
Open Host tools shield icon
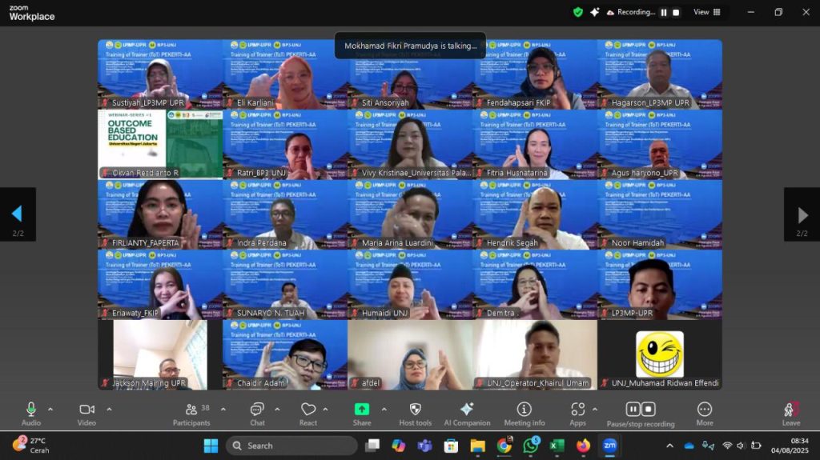tap(415, 410)
